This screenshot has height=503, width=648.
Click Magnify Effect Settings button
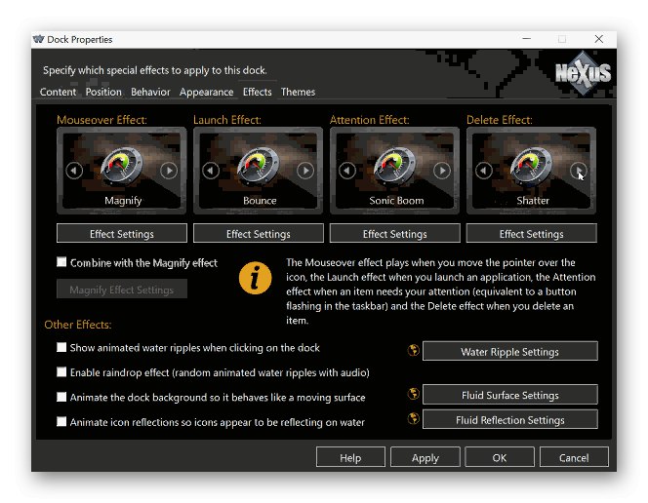point(122,290)
